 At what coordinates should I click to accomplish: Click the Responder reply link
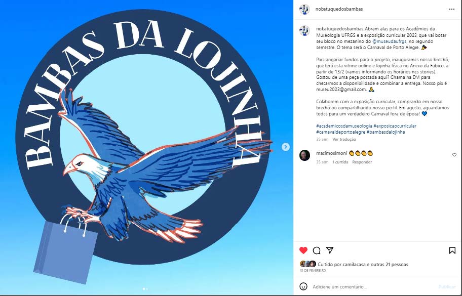(362, 162)
